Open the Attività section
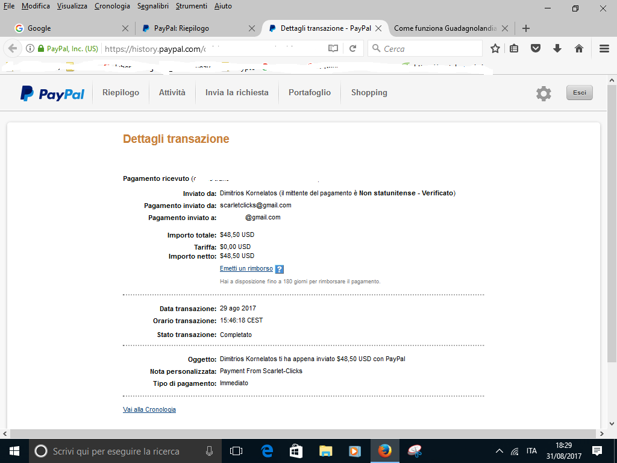Screen dimensions: 617x463 coord(172,92)
